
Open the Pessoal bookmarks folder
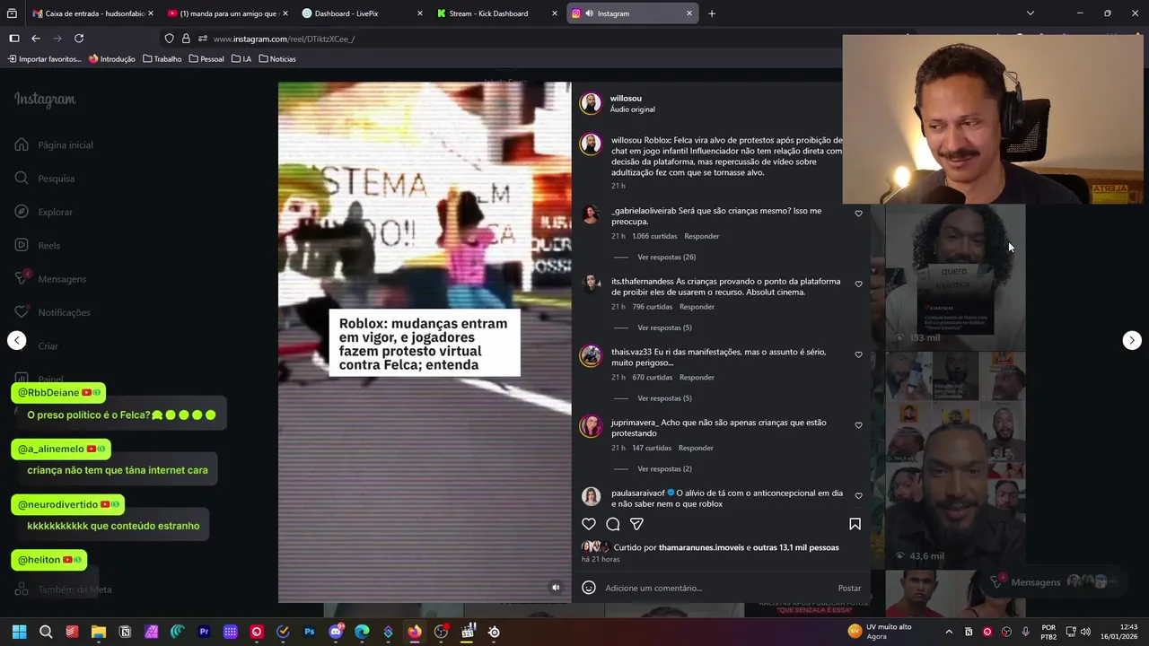point(206,59)
